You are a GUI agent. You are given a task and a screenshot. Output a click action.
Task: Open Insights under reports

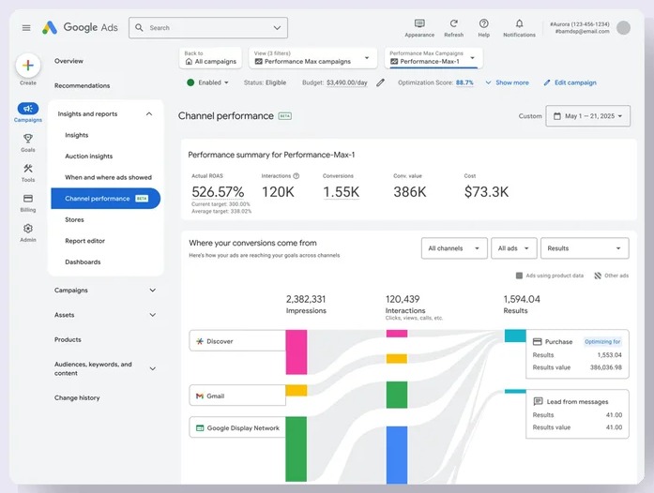(x=77, y=135)
